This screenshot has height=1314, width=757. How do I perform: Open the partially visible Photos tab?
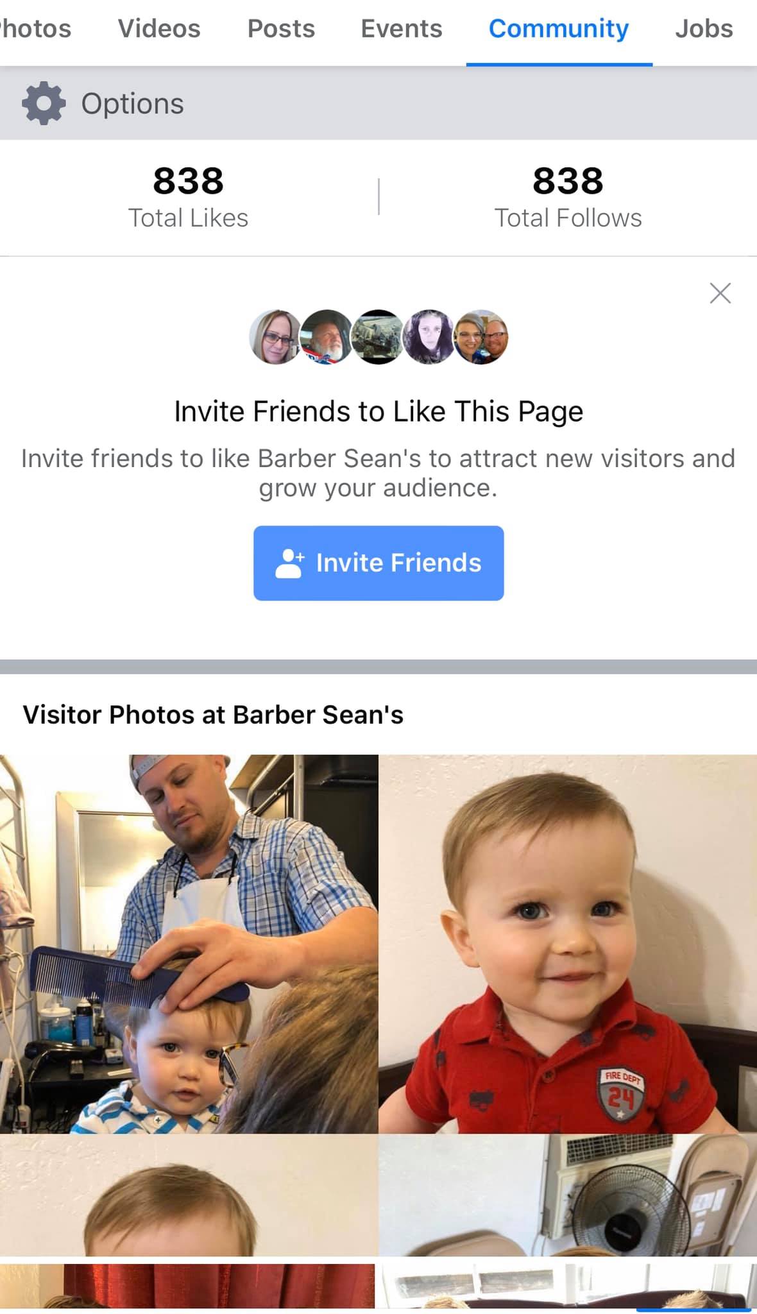click(x=35, y=29)
